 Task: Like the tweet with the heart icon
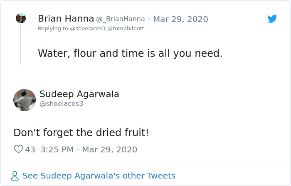pyautogui.click(x=18, y=149)
